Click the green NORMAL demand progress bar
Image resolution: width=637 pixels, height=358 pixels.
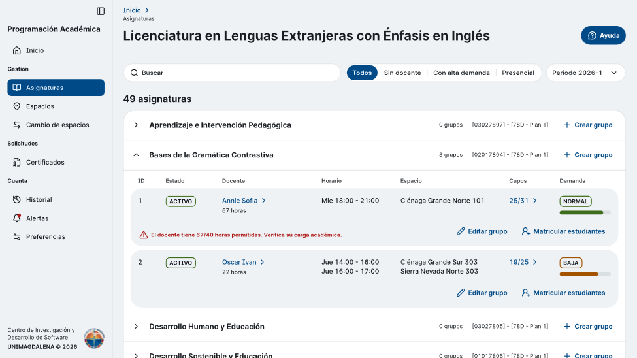click(x=585, y=212)
